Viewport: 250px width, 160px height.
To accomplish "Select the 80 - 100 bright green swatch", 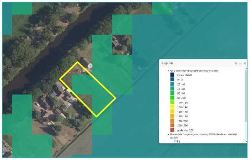I will pyautogui.click(x=172, y=98).
